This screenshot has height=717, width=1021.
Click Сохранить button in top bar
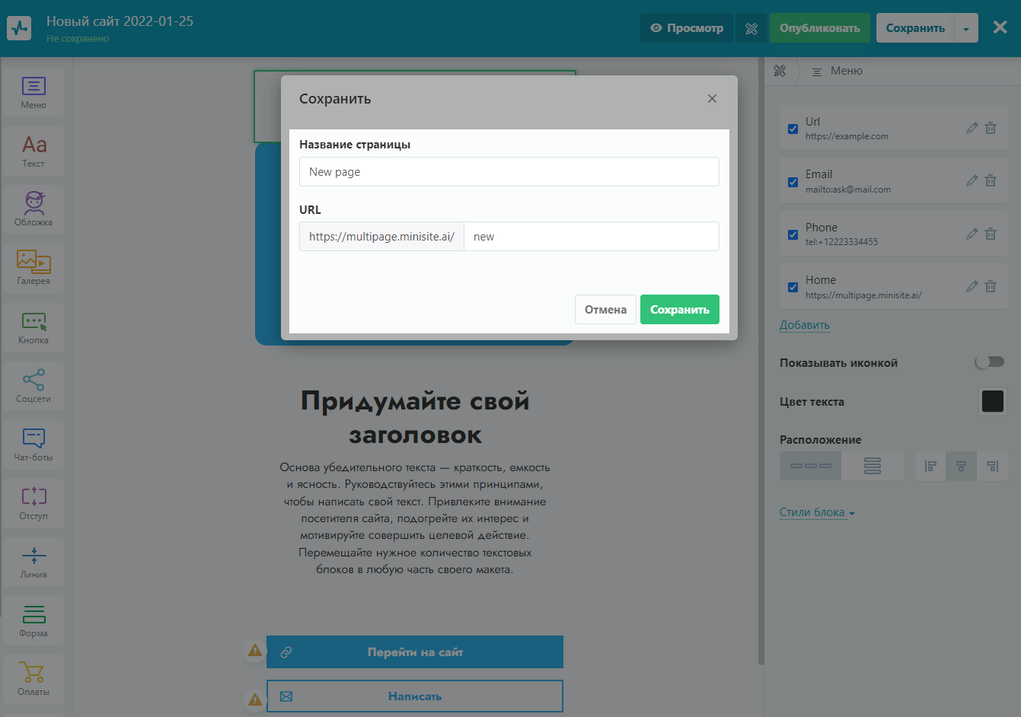pyautogui.click(x=915, y=28)
